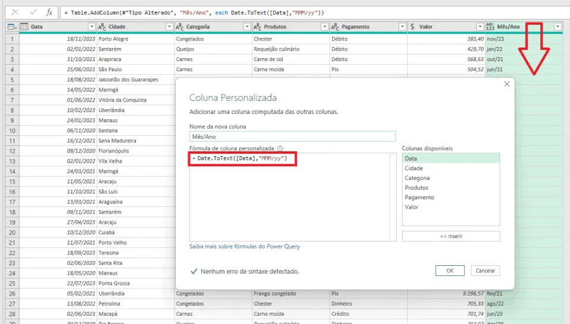Click Jaboatão dos Guararapes cell
The height and width of the screenshot is (324, 570).
[x=135, y=80]
